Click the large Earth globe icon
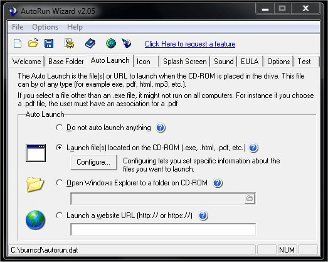328x262 pixels. click(x=35, y=220)
